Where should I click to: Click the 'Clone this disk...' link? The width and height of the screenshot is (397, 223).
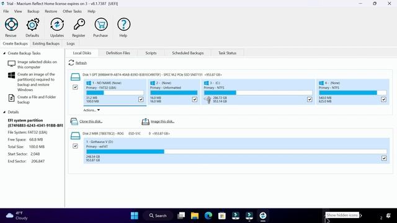(x=91, y=121)
